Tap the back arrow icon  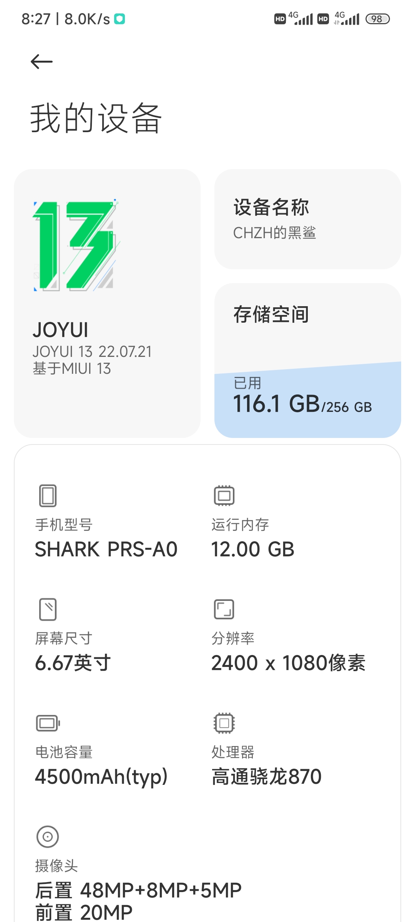coord(41,61)
